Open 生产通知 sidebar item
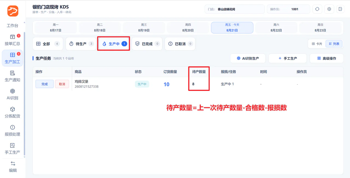 (x=13, y=76)
